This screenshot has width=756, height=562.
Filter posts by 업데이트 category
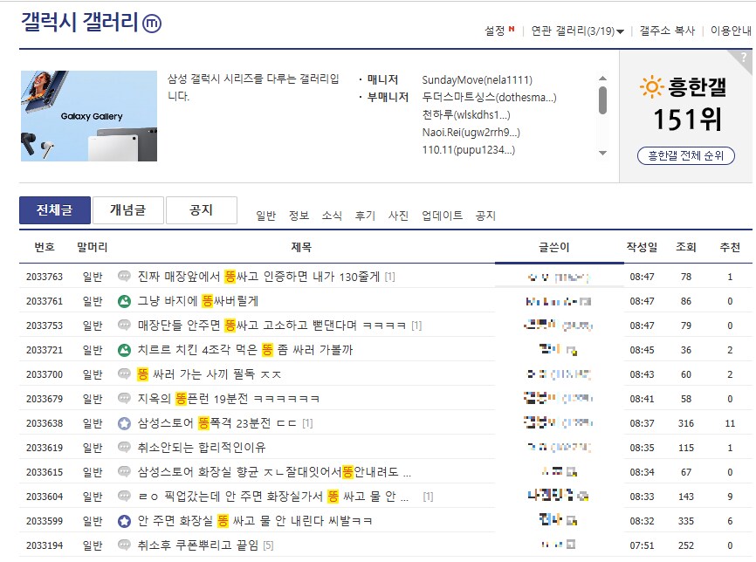coord(442,216)
